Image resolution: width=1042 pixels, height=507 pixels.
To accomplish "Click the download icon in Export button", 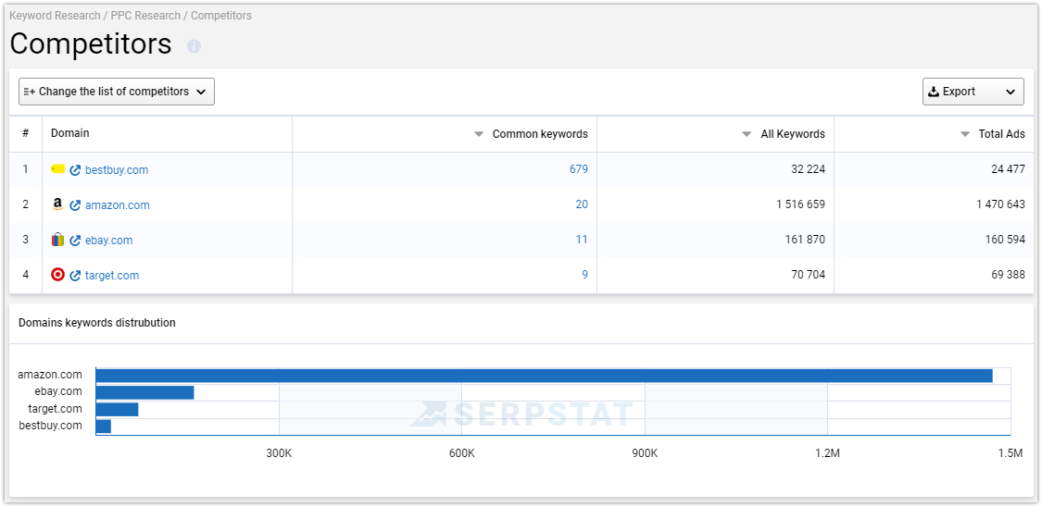I will tap(933, 92).
